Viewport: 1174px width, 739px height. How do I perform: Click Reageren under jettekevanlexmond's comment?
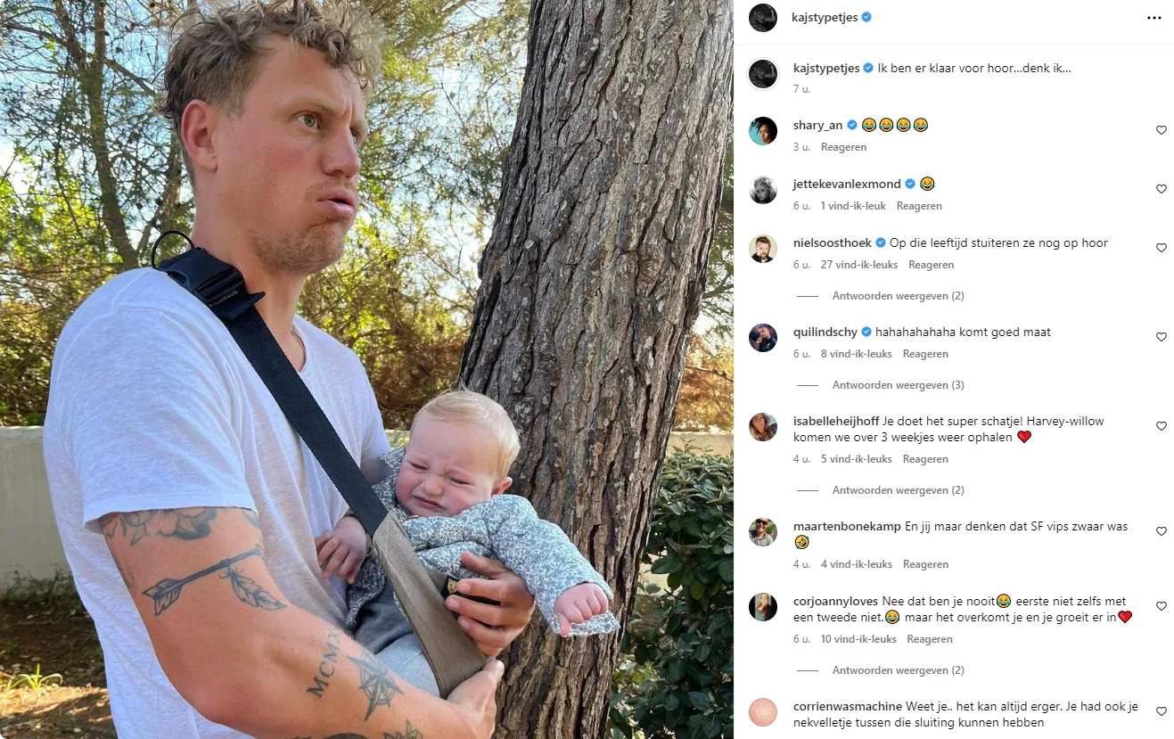[919, 206]
